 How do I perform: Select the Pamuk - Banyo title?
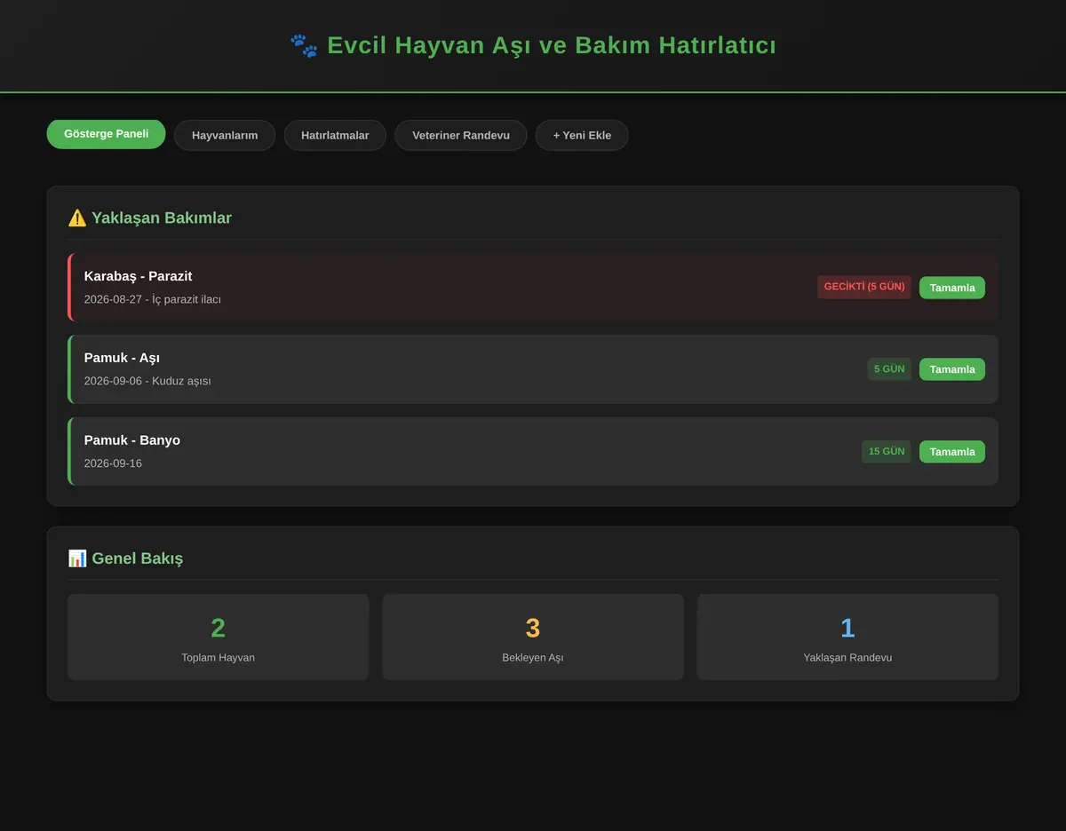tap(132, 440)
